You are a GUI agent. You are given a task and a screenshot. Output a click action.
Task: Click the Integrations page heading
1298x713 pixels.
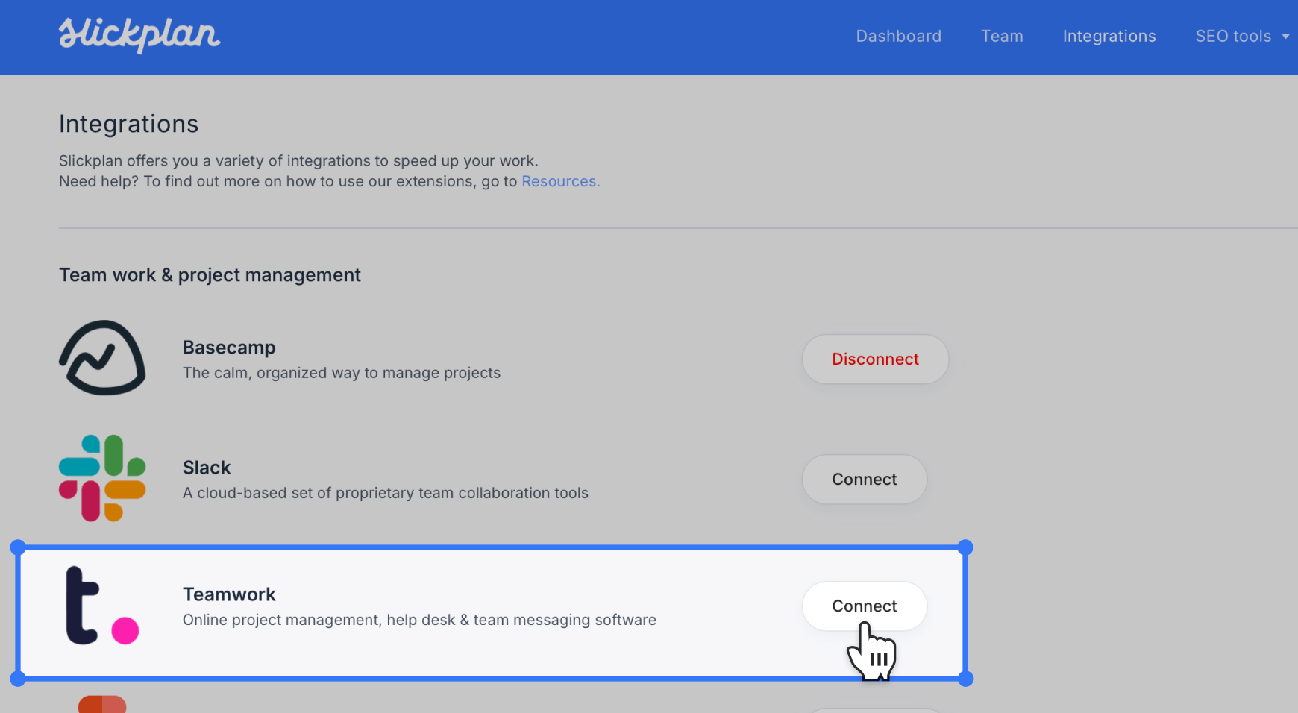pyautogui.click(x=128, y=123)
